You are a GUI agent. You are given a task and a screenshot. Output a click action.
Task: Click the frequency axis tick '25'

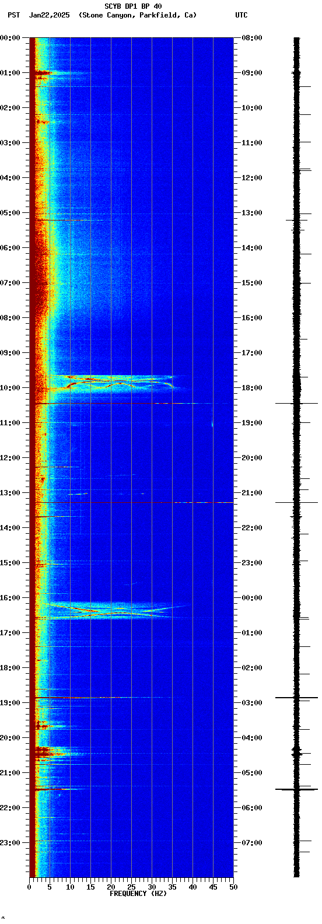tap(131, 887)
